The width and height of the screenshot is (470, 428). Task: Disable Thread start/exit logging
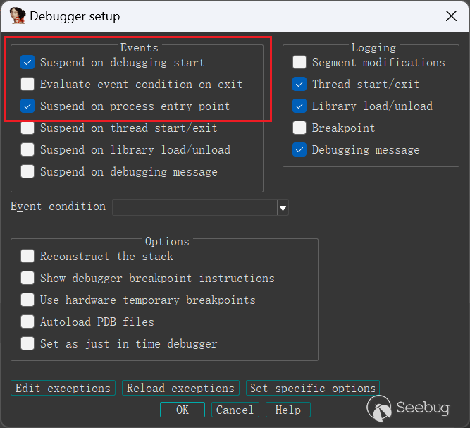[299, 85]
